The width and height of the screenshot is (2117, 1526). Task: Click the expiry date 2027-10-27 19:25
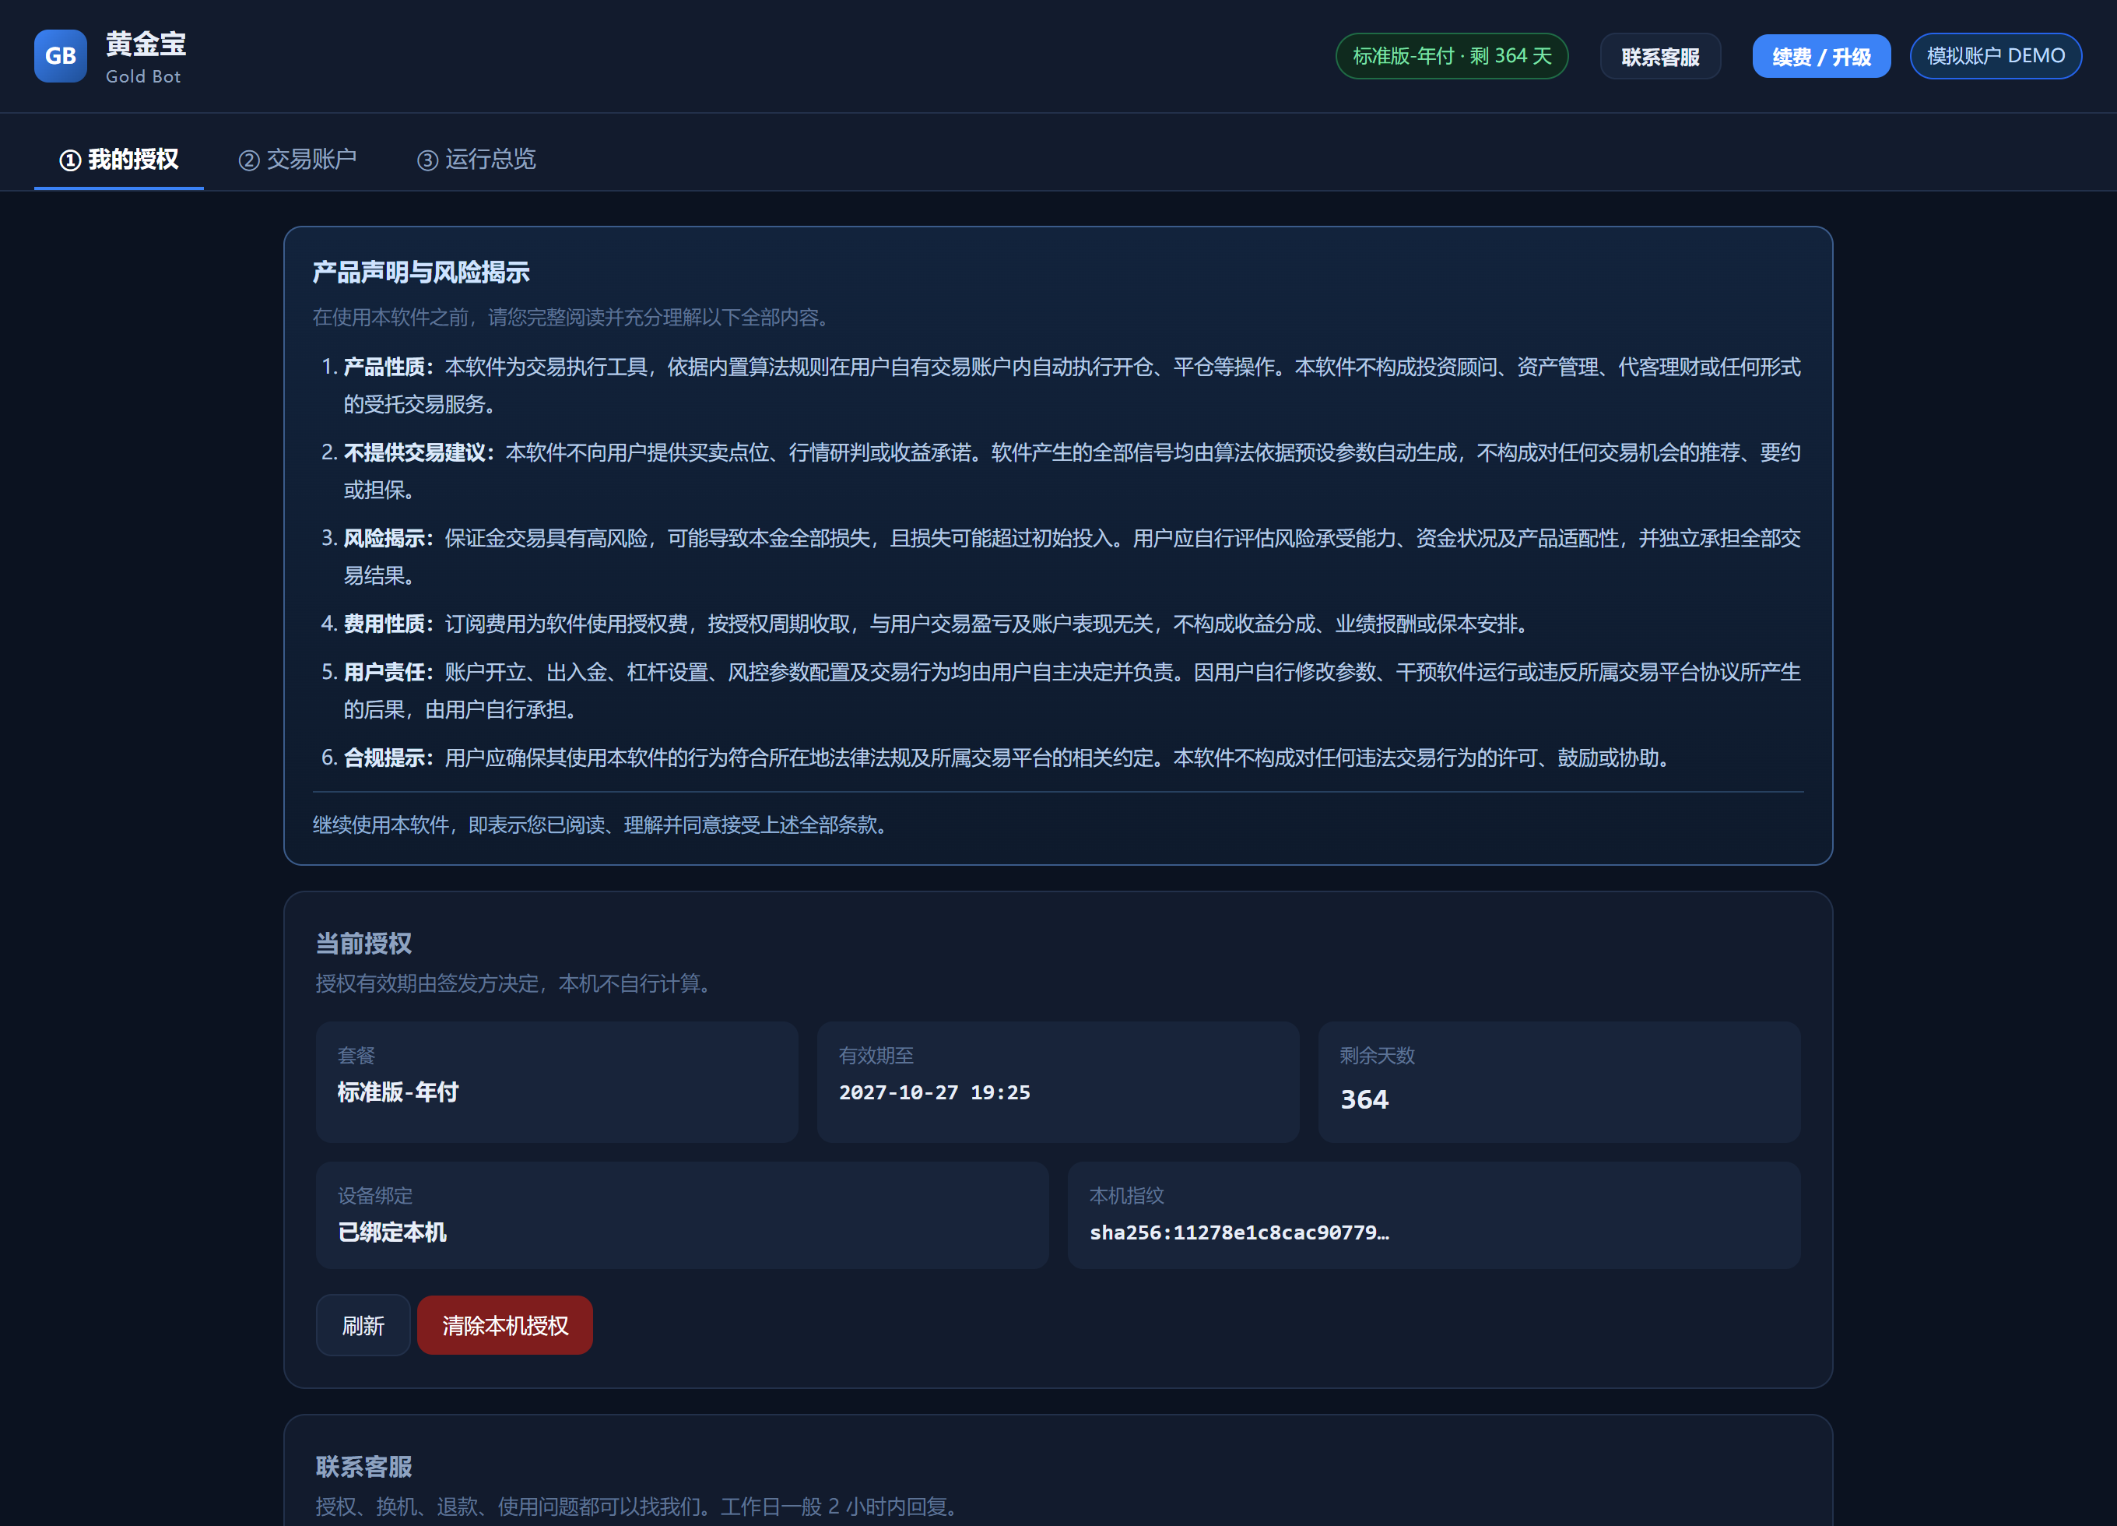[934, 1092]
